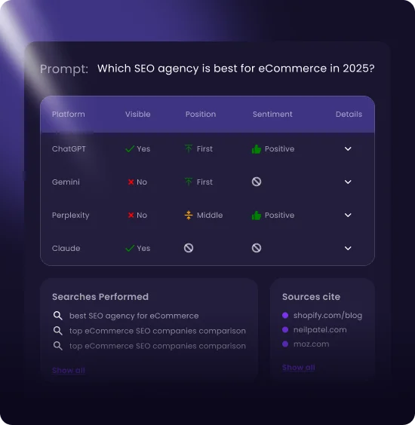This screenshot has height=425, width=415.
Task: Select the Claude platform name
Action: [66, 248]
